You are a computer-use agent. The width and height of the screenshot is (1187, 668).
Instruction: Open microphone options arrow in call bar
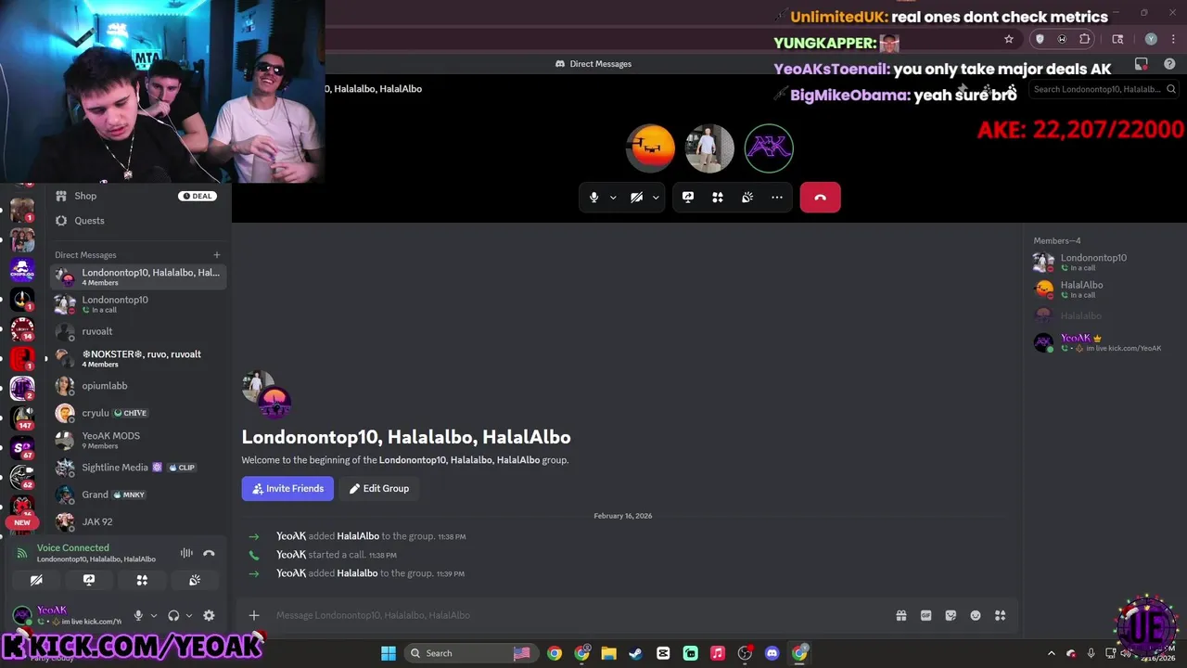click(x=613, y=198)
